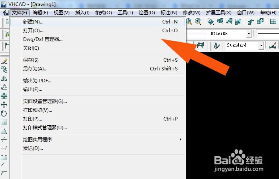Open the four-pane viewports icon

273,21
